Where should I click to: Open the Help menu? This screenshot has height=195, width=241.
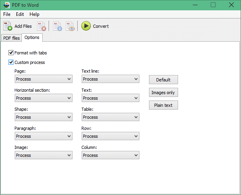[x=34, y=14]
